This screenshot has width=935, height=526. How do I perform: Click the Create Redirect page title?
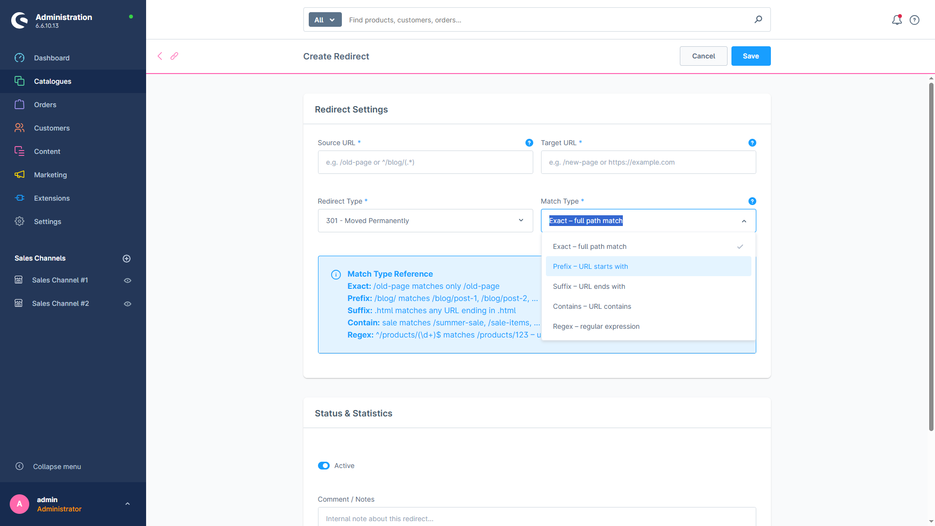[x=336, y=56]
